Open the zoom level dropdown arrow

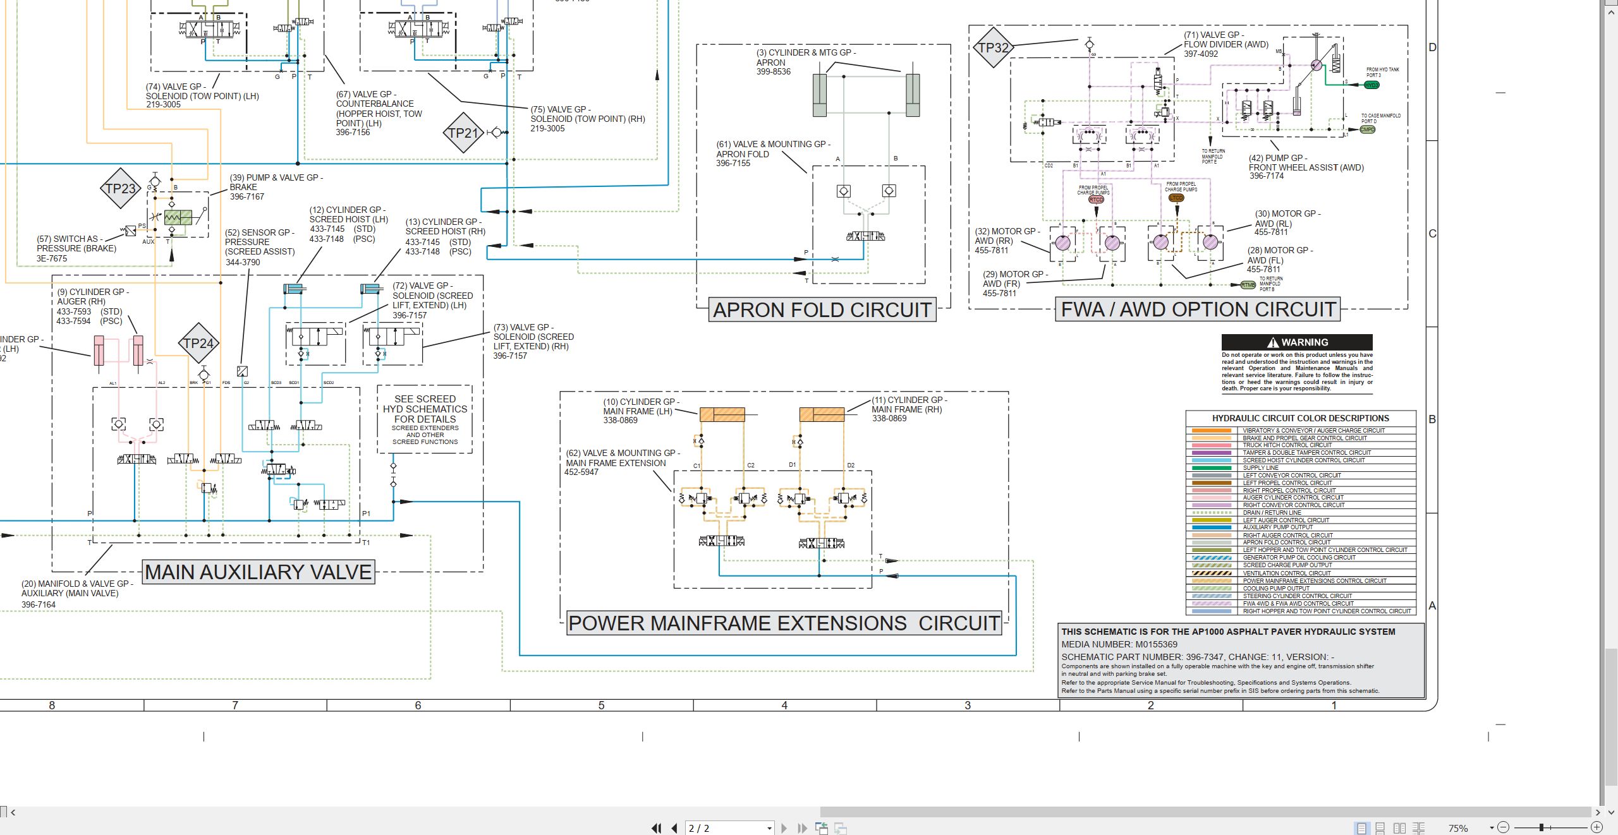[1492, 828]
